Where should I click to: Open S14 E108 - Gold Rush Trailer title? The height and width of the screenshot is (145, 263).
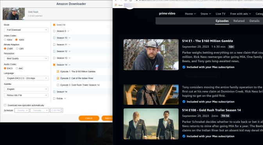[x=211, y=110]
